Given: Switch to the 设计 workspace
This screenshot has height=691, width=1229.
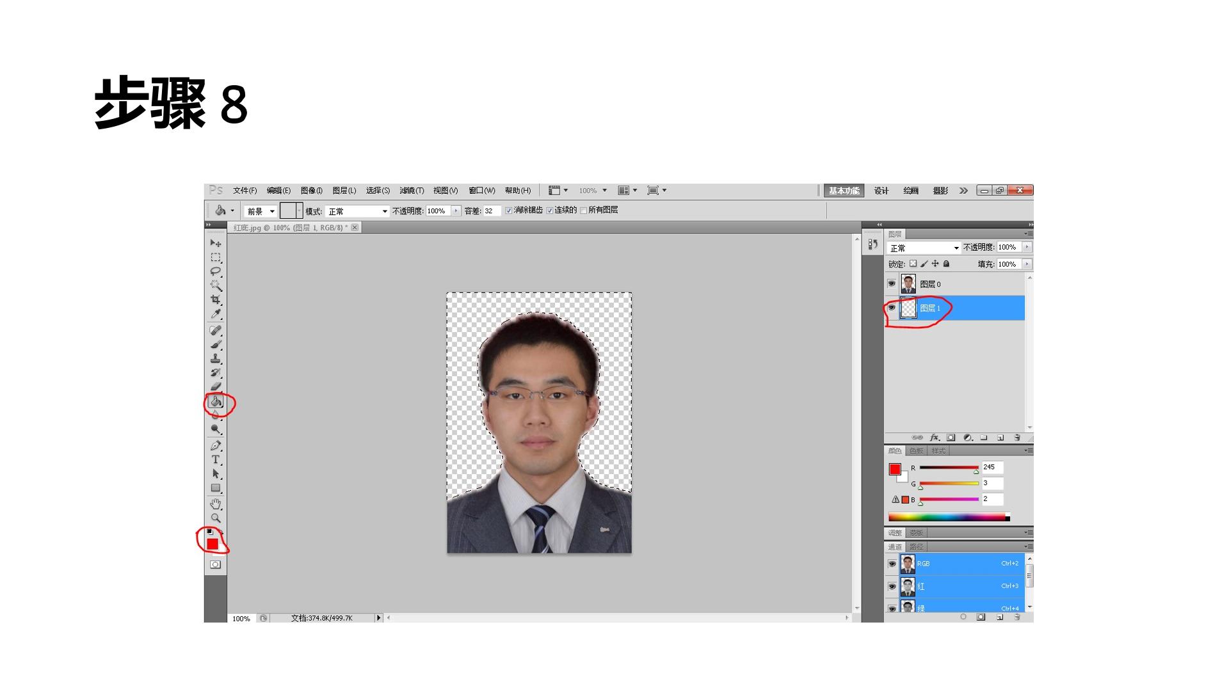Looking at the screenshot, I should pyautogui.click(x=881, y=191).
